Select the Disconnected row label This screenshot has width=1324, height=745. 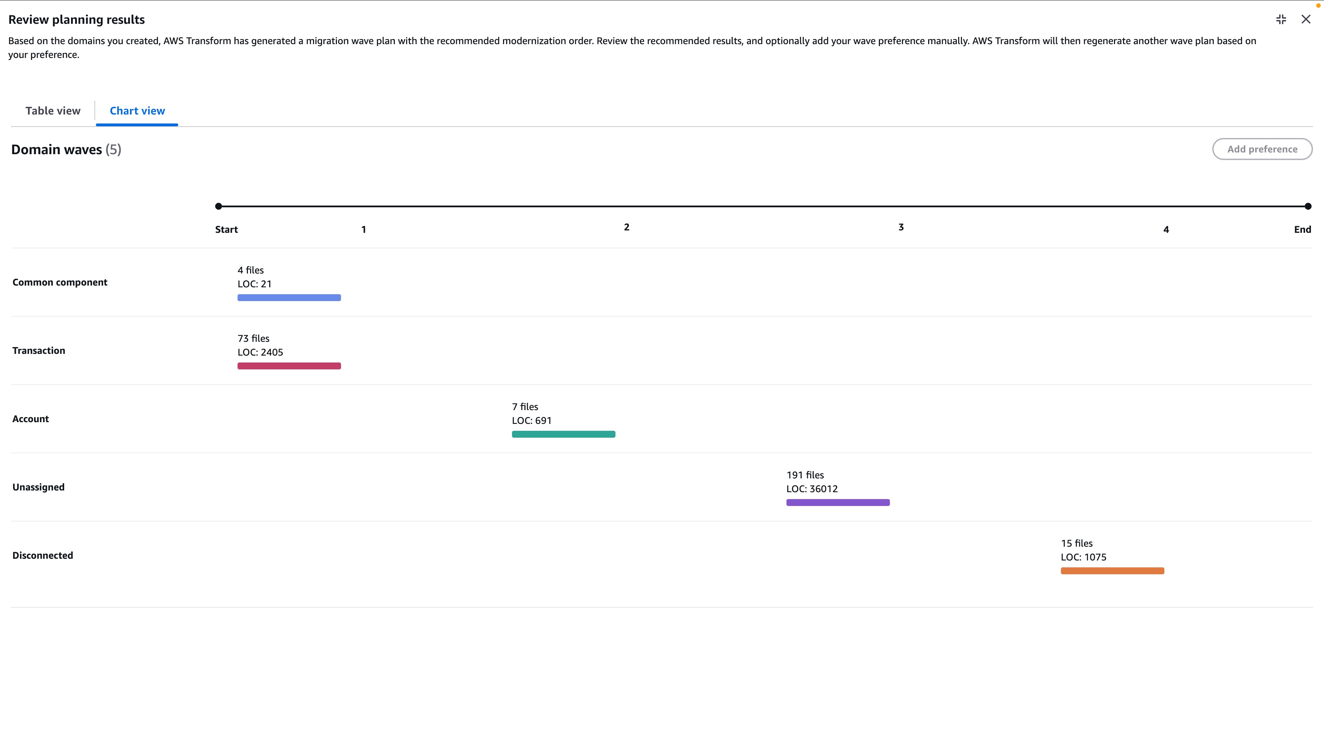click(43, 555)
